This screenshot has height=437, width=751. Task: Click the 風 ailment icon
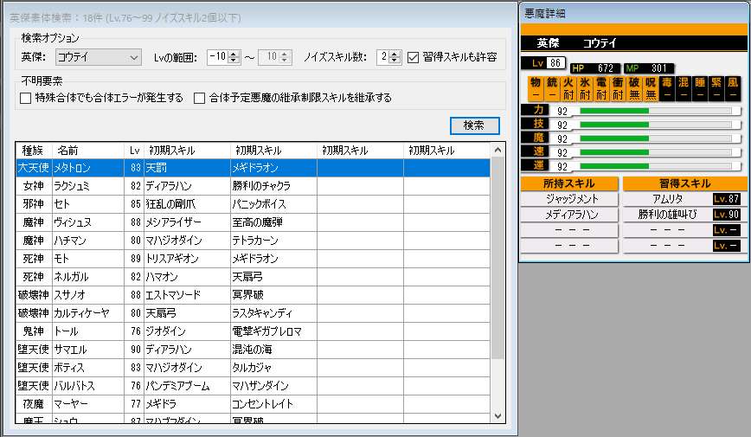(732, 88)
